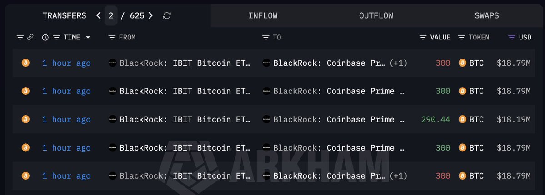Refresh the transfers list
Screen dimensions: 545x195
[x=167, y=15]
